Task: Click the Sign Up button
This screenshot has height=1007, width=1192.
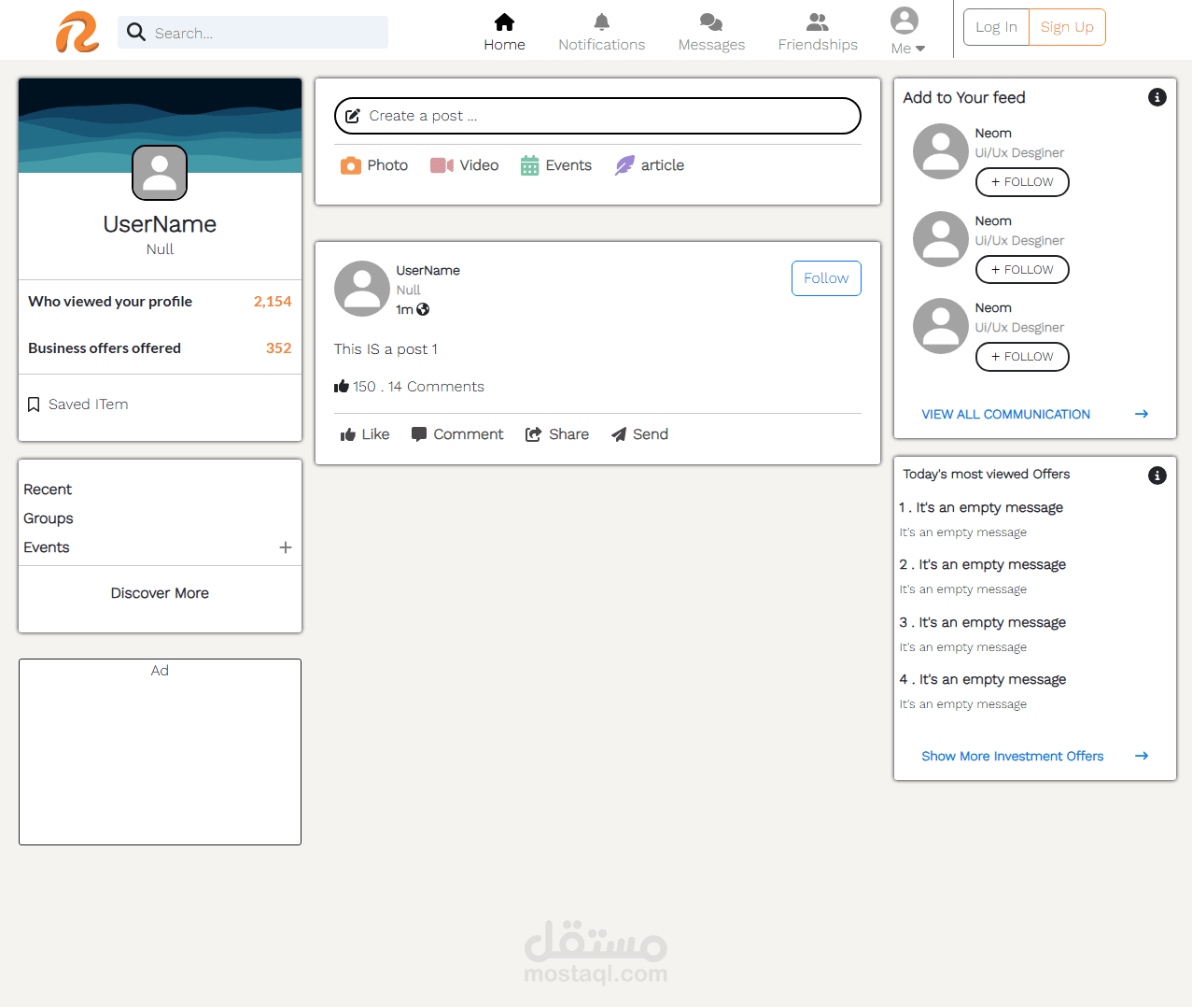Action: [x=1067, y=27]
